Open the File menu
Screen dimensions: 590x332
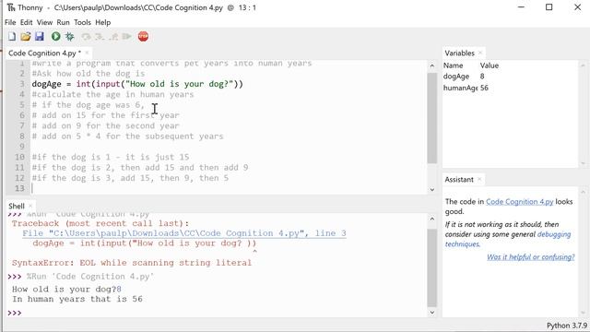pyautogui.click(x=10, y=22)
